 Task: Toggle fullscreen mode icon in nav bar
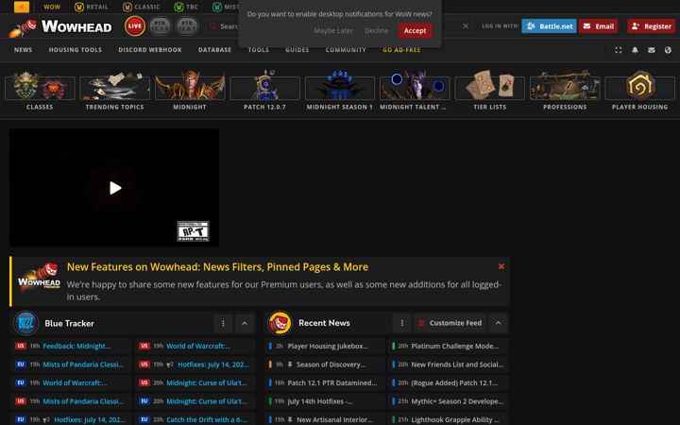tap(619, 50)
